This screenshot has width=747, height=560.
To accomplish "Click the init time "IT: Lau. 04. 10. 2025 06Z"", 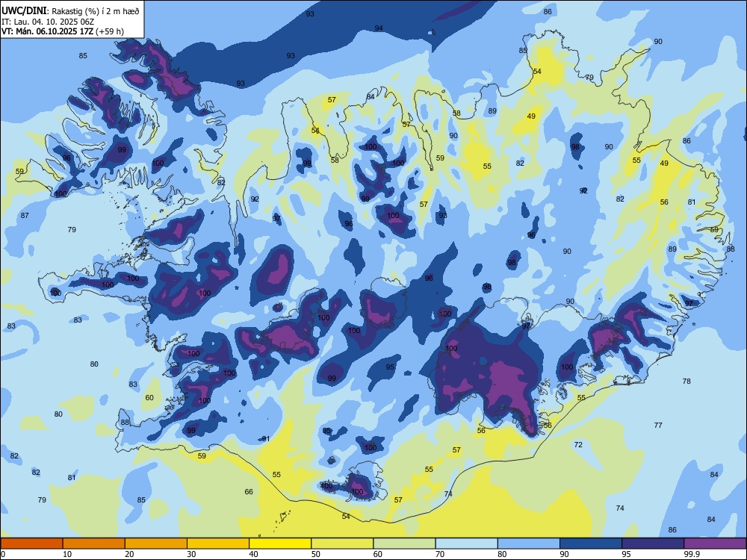I will point(48,22).
